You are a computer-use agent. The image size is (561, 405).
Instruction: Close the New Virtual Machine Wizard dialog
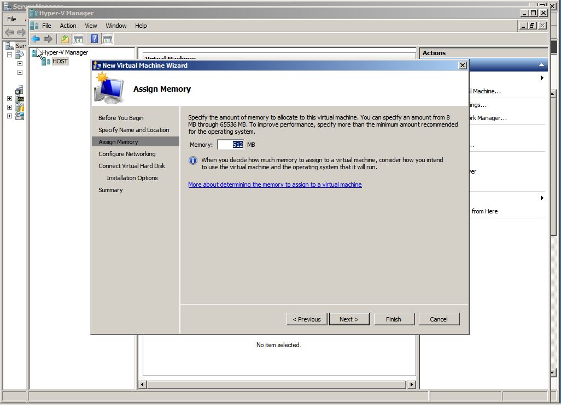462,65
